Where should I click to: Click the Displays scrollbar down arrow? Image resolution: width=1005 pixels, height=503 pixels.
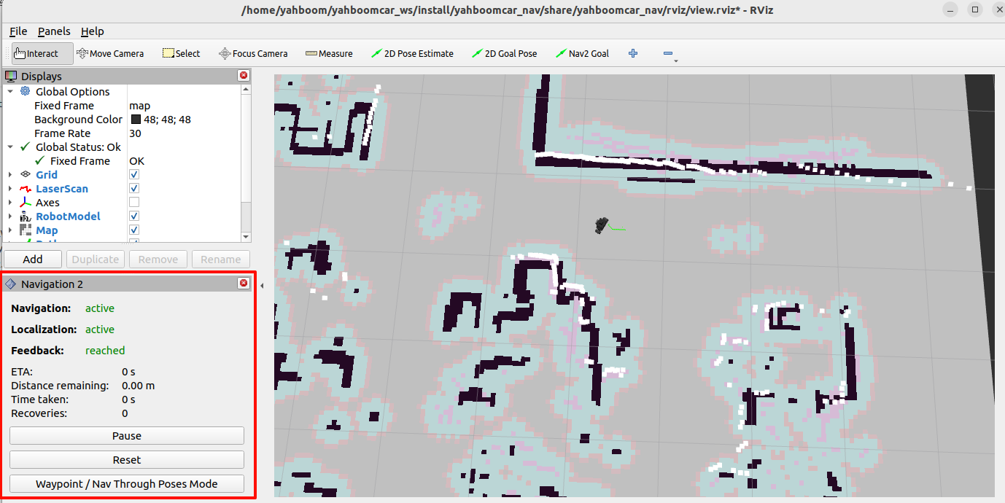pyautogui.click(x=246, y=237)
